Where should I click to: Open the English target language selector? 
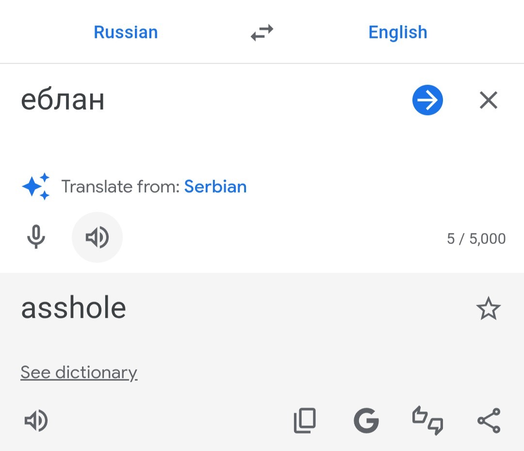pyautogui.click(x=398, y=32)
